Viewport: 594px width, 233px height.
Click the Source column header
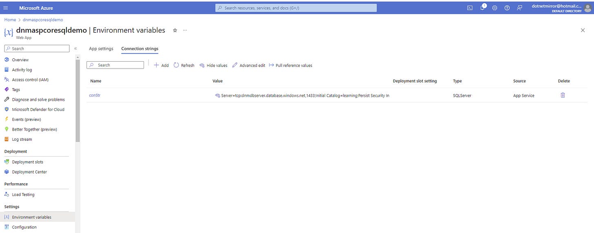pyautogui.click(x=519, y=81)
